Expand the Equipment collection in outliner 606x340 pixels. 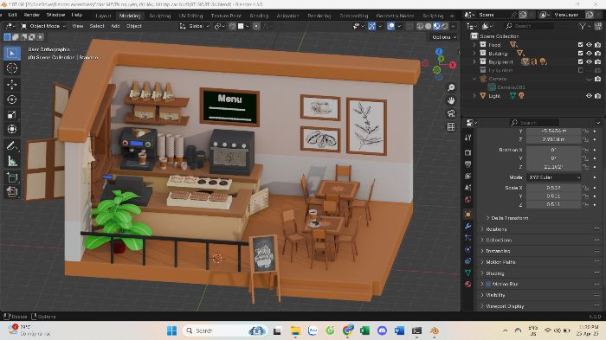(x=474, y=61)
